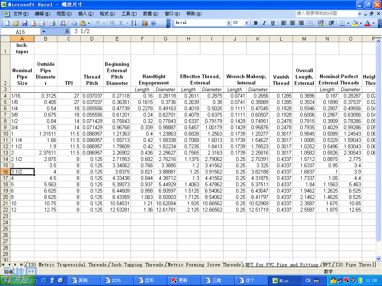The height and width of the screenshot is (286, 382).
Task: Open the Print icon
Action: coord(52,23)
